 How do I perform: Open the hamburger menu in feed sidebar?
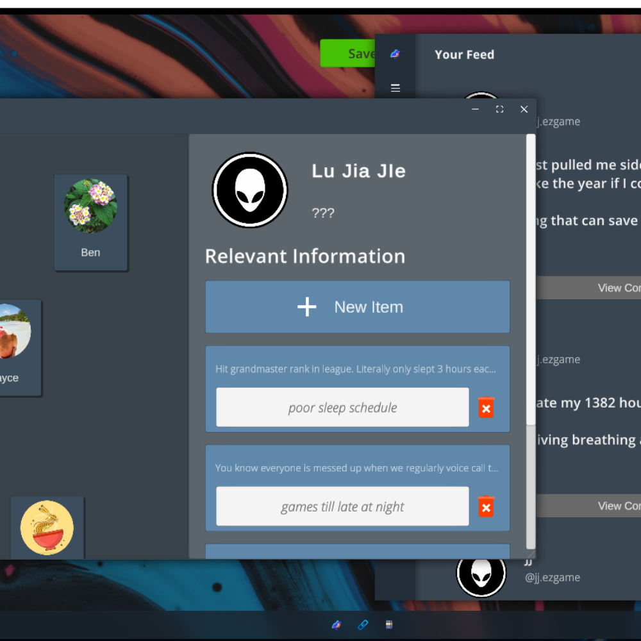click(395, 88)
